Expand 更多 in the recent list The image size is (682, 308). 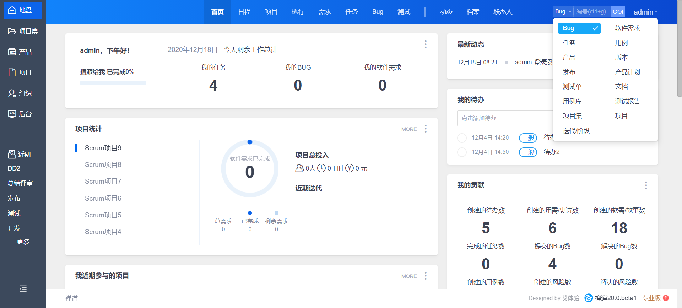[x=23, y=242]
